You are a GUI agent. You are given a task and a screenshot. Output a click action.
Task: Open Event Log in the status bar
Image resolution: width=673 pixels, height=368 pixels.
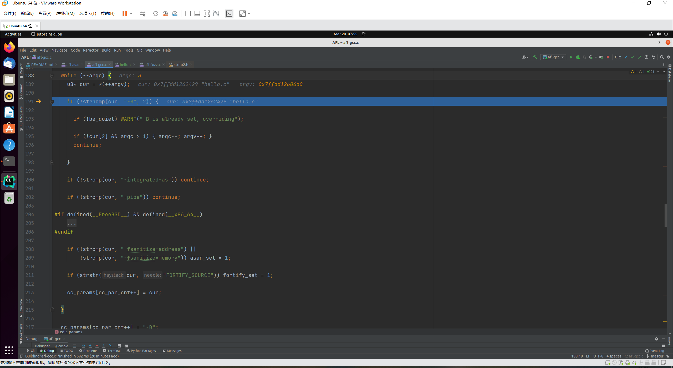pyautogui.click(x=654, y=351)
